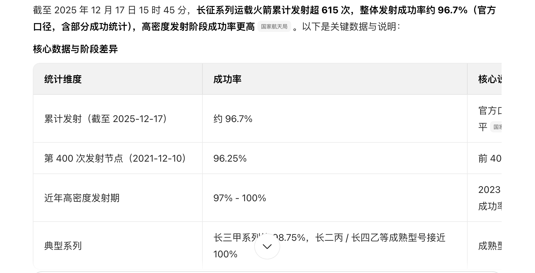Select the 第 400 次发射节点 row label

(x=115, y=158)
